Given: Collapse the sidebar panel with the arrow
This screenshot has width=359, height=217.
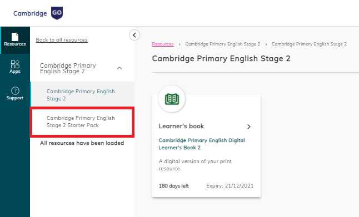Looking at the screenshot, I should coord(134,35).
